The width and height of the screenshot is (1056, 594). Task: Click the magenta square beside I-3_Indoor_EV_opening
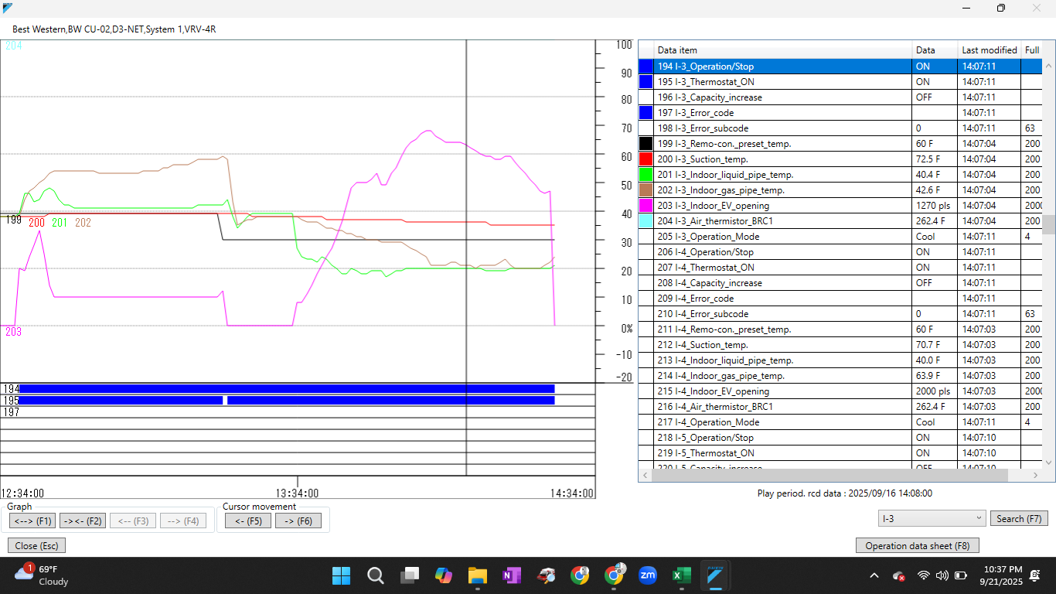[646, 205]
